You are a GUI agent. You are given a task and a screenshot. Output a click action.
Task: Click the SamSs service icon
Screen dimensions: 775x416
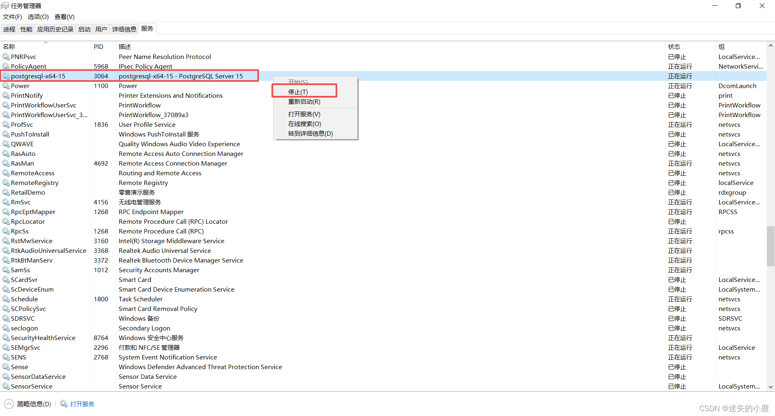pyautogui.click(x=6, y=270)
